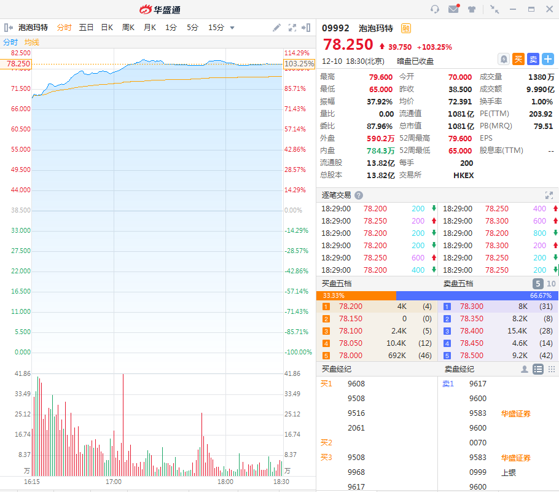Set a price alert bell
The height and width of the screenshot is (492, 559).
503,59
